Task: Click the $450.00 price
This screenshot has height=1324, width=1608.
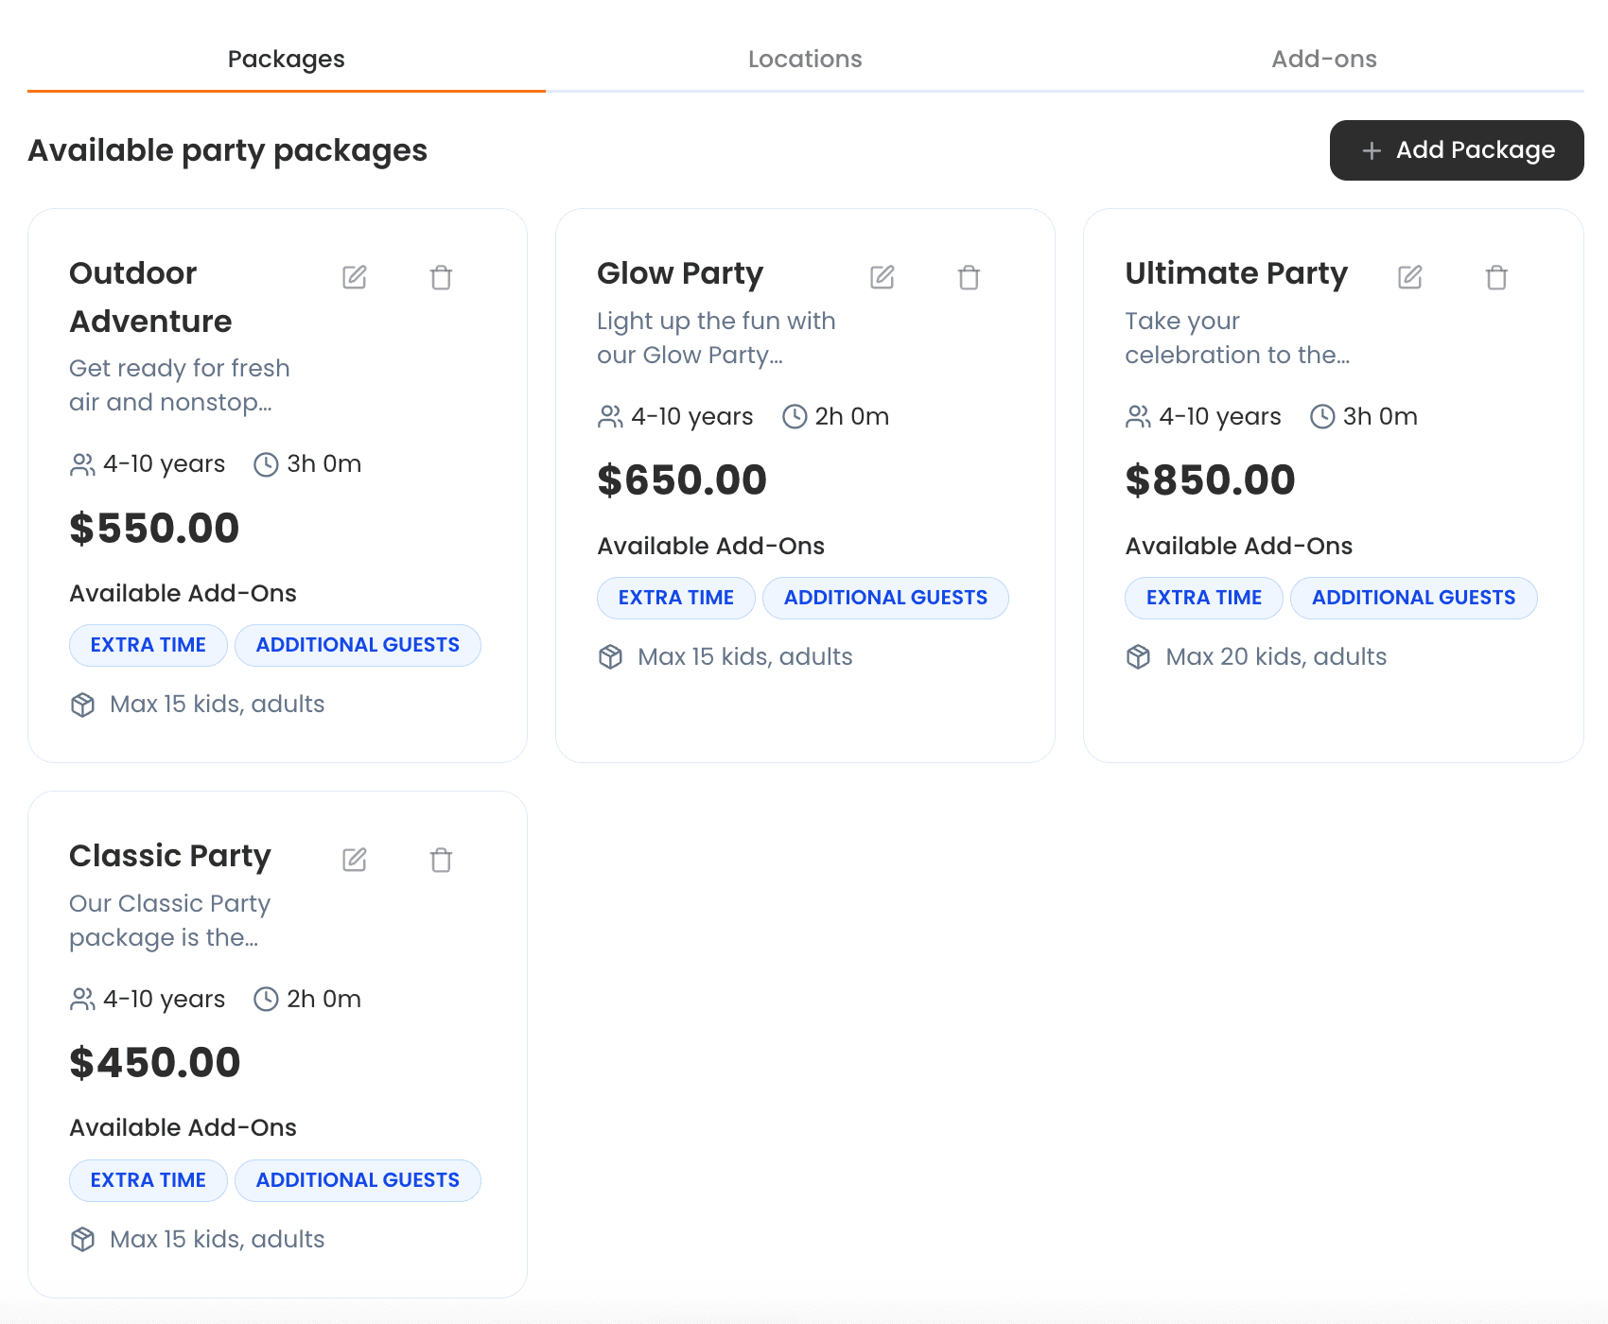Action: 155,1063
